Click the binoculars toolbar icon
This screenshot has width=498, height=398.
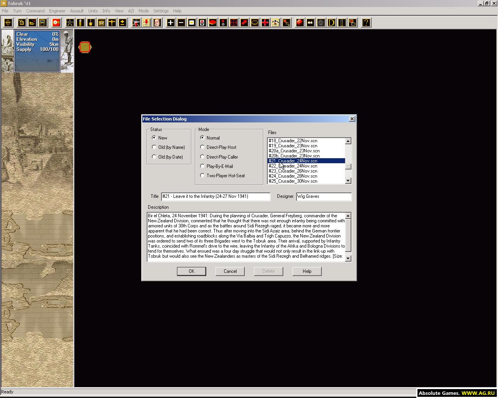point(310,23)
